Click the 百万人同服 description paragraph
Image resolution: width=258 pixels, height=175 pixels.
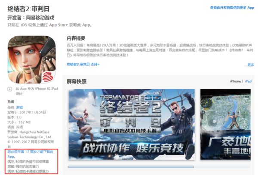point(160,50)
